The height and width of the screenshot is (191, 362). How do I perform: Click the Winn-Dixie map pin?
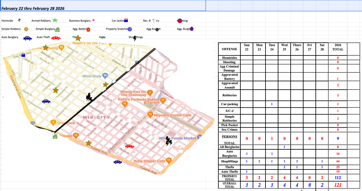[105, 76]
